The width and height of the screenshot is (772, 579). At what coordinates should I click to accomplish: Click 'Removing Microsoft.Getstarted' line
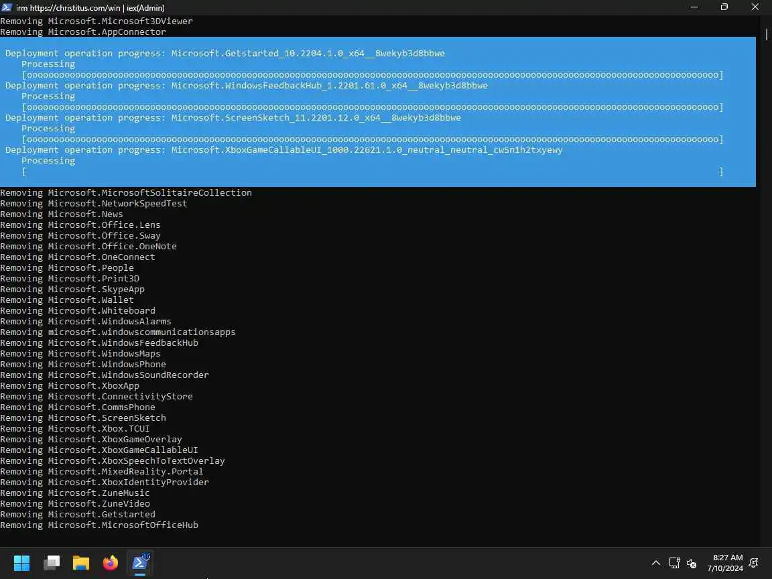78,515
